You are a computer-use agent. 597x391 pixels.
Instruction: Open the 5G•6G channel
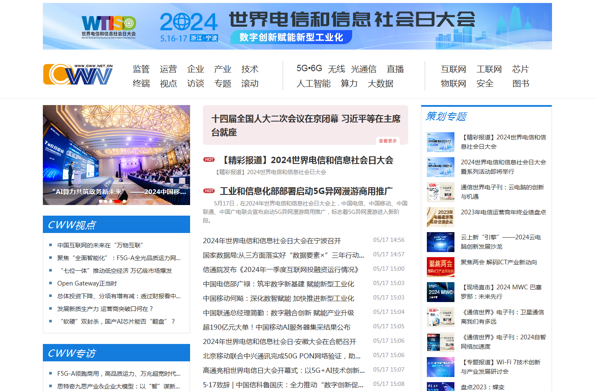(x=309, y=69)
